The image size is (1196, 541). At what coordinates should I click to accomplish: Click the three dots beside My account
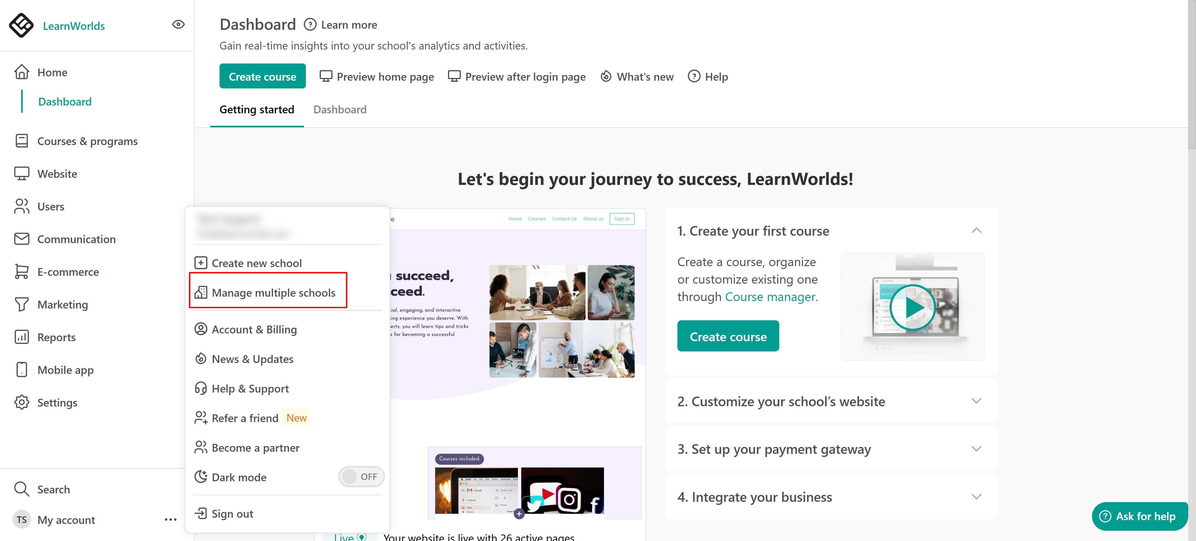170,520
